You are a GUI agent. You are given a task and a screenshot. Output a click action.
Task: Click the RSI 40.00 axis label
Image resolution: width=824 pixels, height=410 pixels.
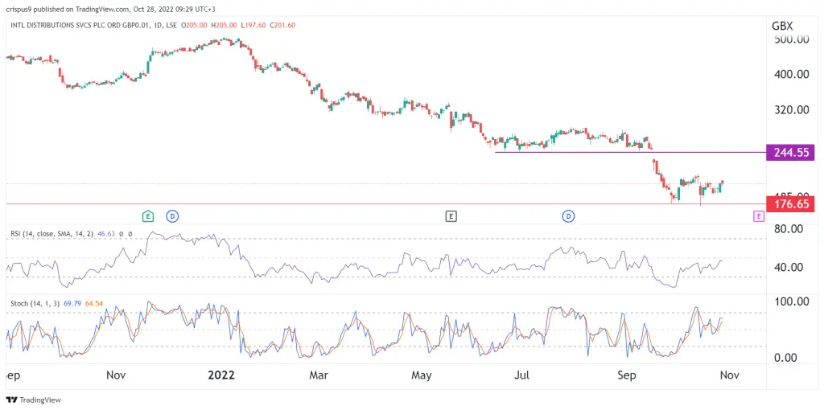click(788, 267)
